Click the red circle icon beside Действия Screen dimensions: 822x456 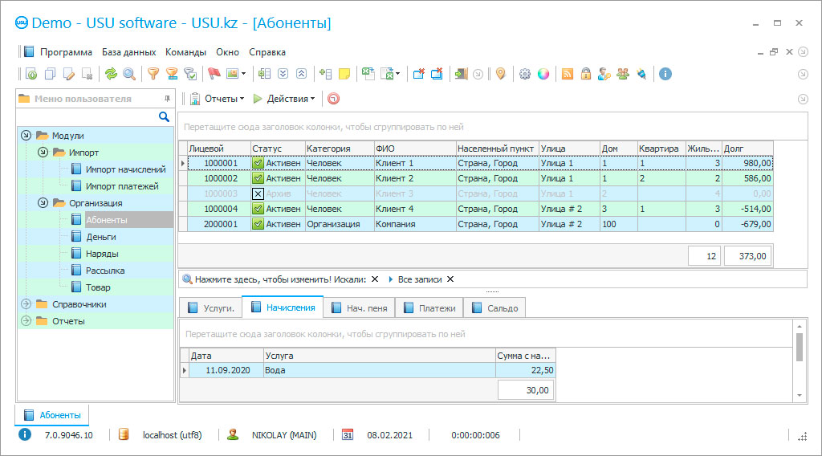point(333,99)
